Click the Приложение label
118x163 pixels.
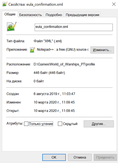click(x=17, y=50)
